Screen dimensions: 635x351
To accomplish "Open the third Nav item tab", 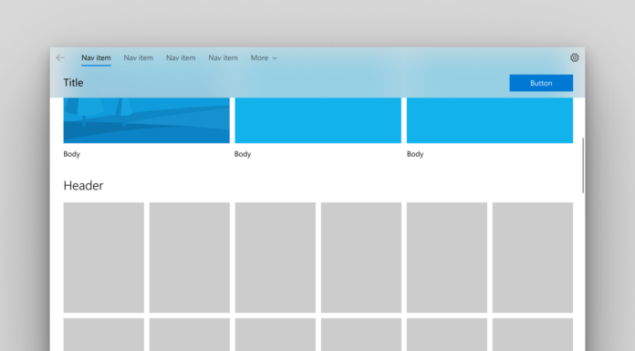I will pyautogui.click(x=181, y=58).
